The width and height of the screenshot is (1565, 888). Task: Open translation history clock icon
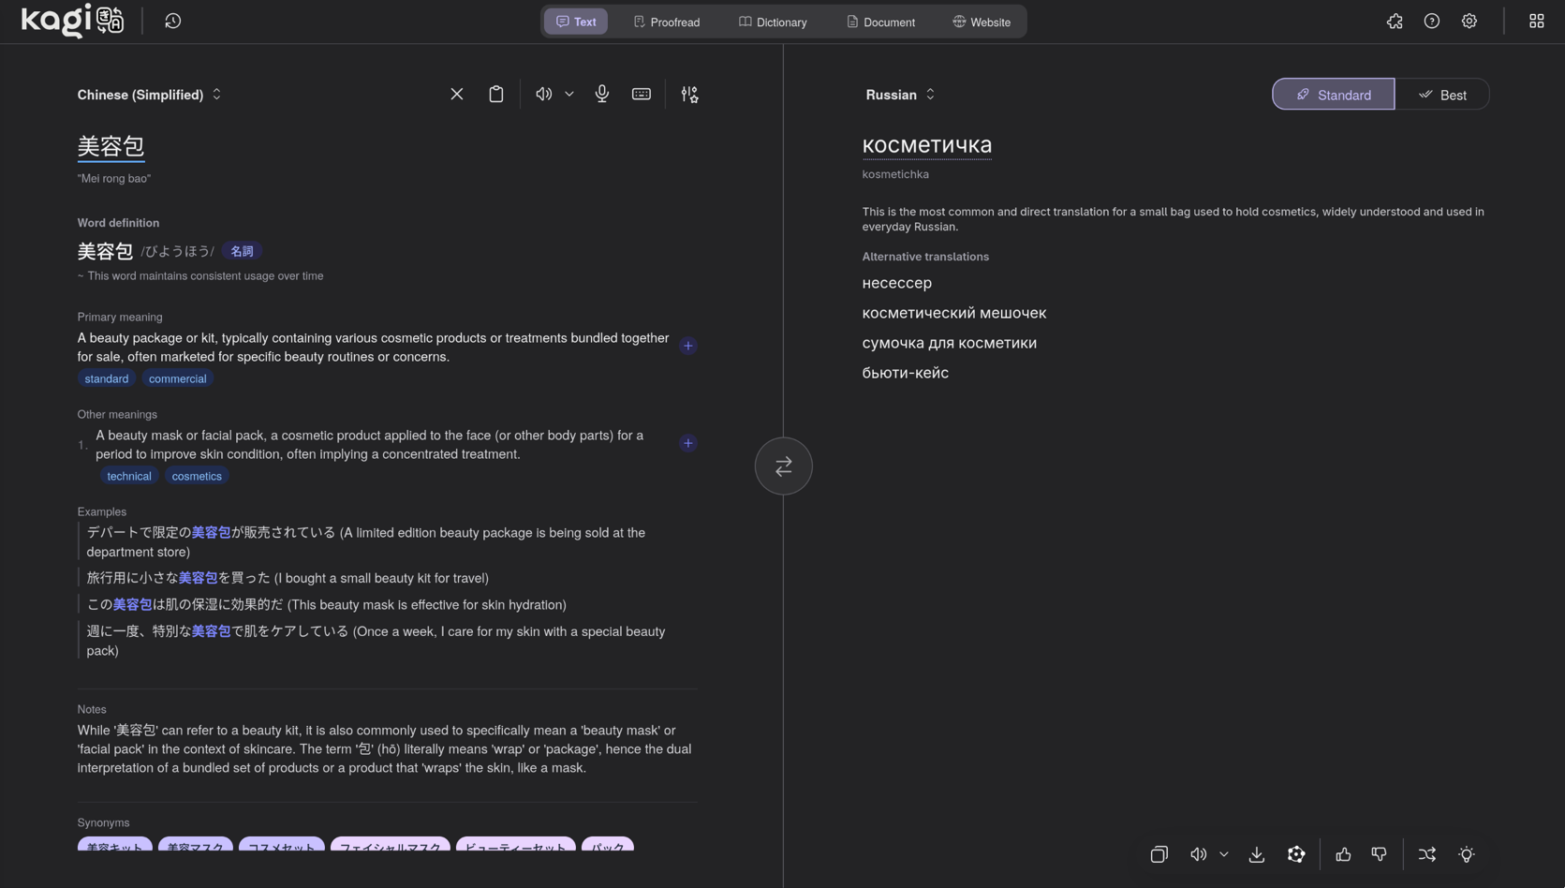pyautogui.click(x=172, y=22)
